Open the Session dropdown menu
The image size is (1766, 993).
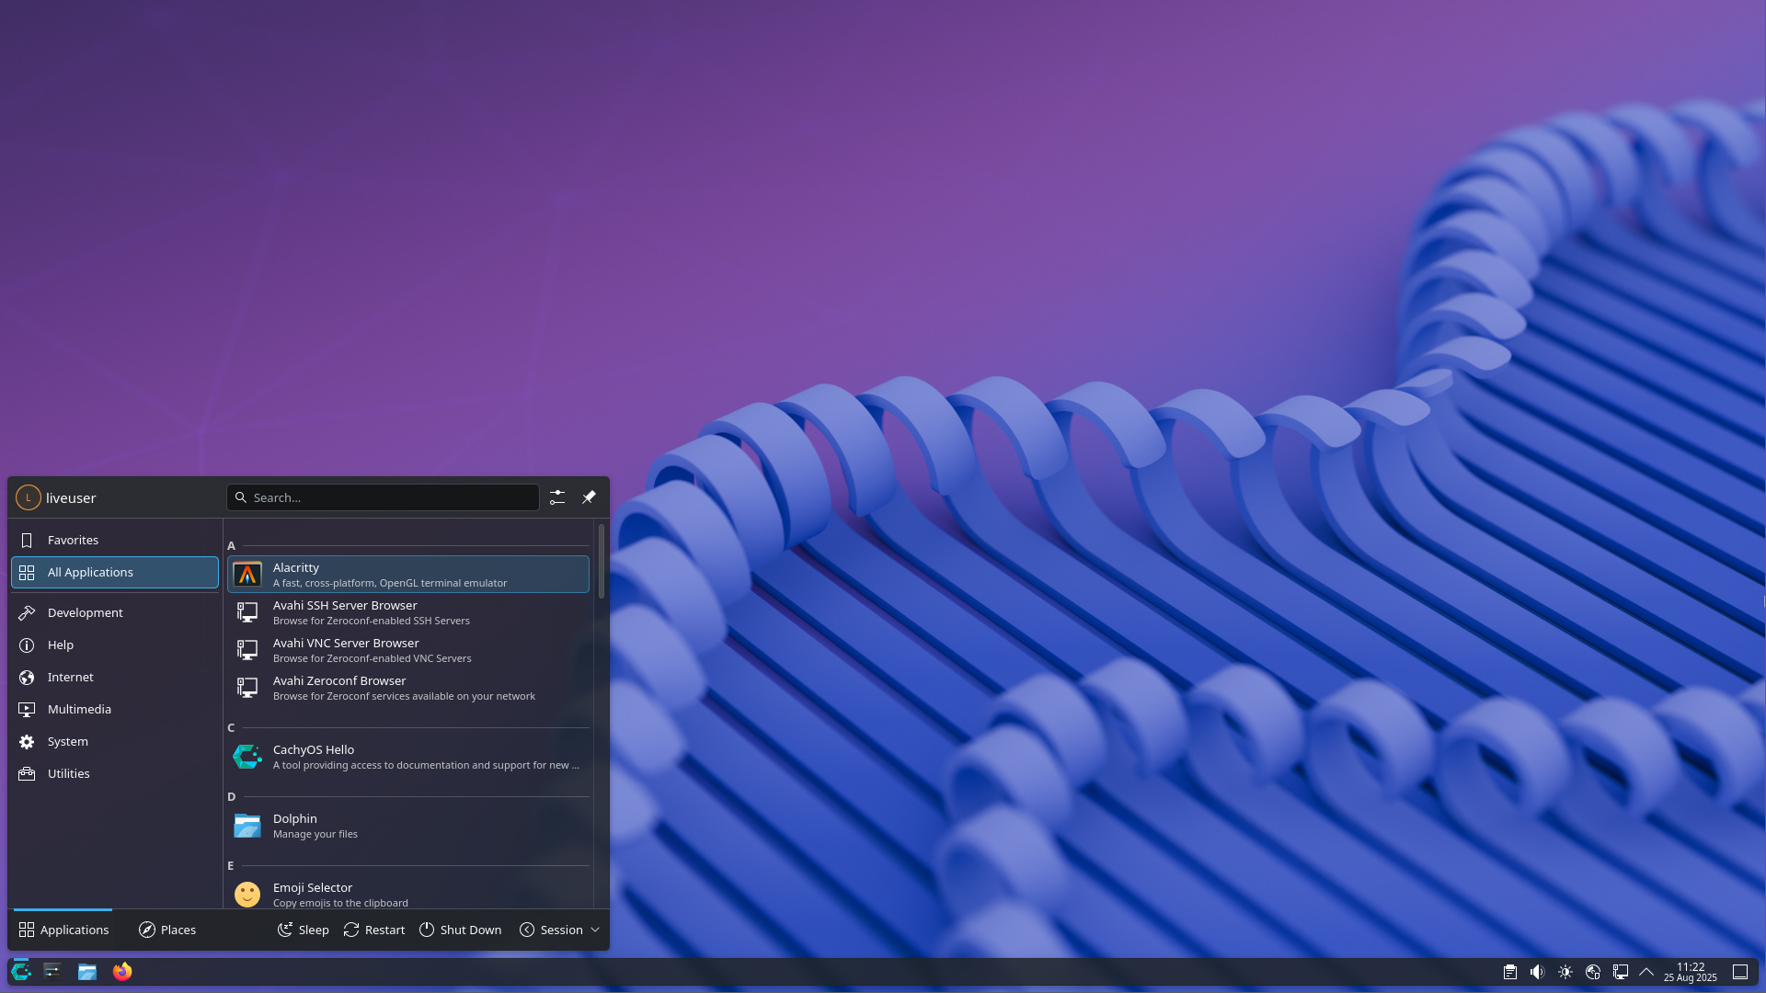(x=558, y=930)
